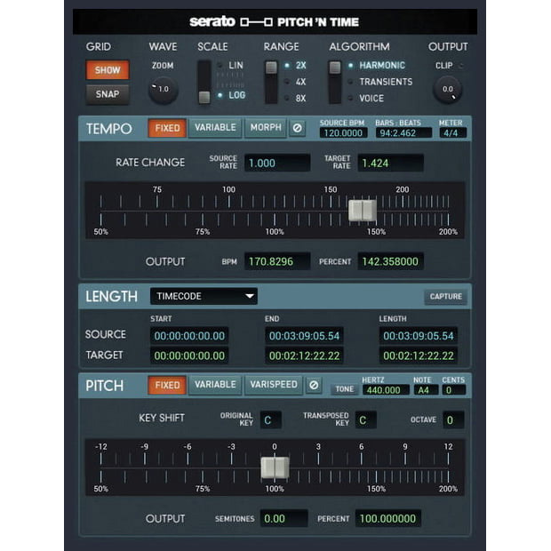551x551 pixels.
Task: Click the Tempo bypass circle-slash icon
Action: pyautogui.click(x=297, y=128)
